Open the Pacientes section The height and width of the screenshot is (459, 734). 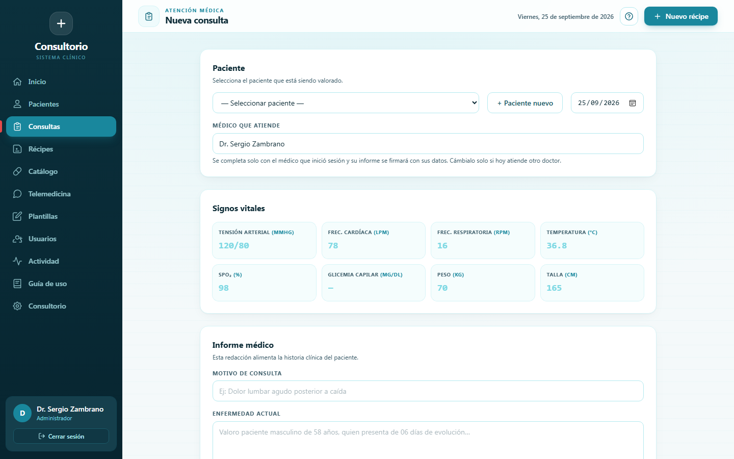[x=61, y=104]
